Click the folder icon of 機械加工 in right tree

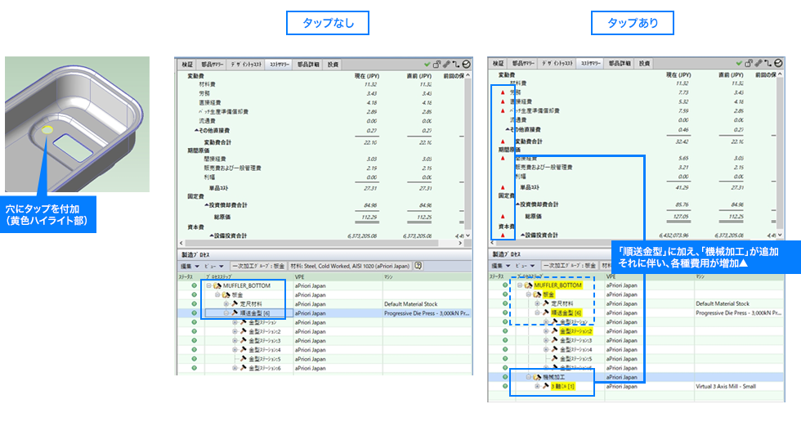click(537, 376)
